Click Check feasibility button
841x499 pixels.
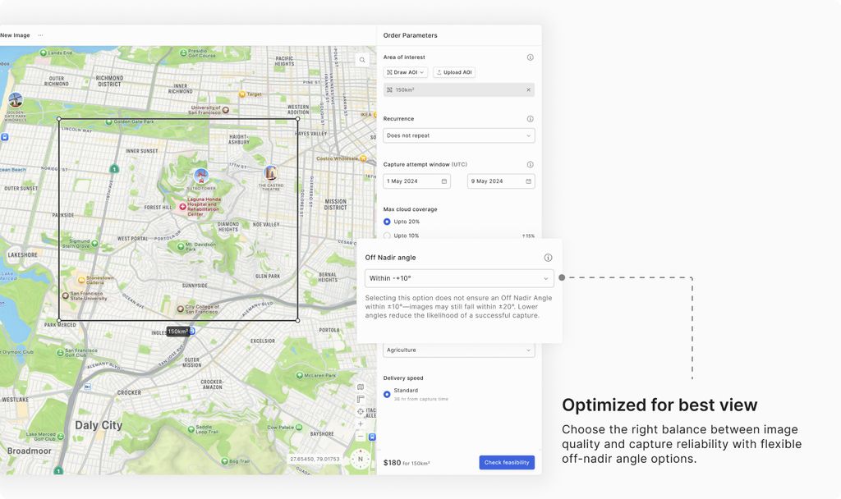[507, 463]
